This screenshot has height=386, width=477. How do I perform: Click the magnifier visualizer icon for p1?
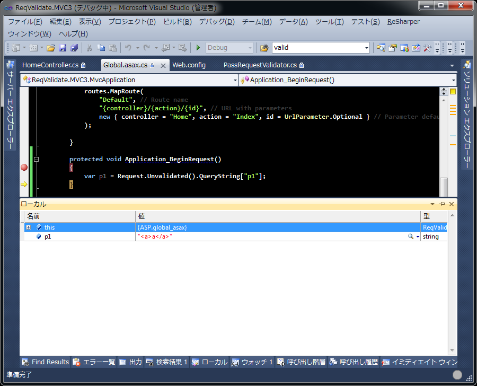(410, 236)
